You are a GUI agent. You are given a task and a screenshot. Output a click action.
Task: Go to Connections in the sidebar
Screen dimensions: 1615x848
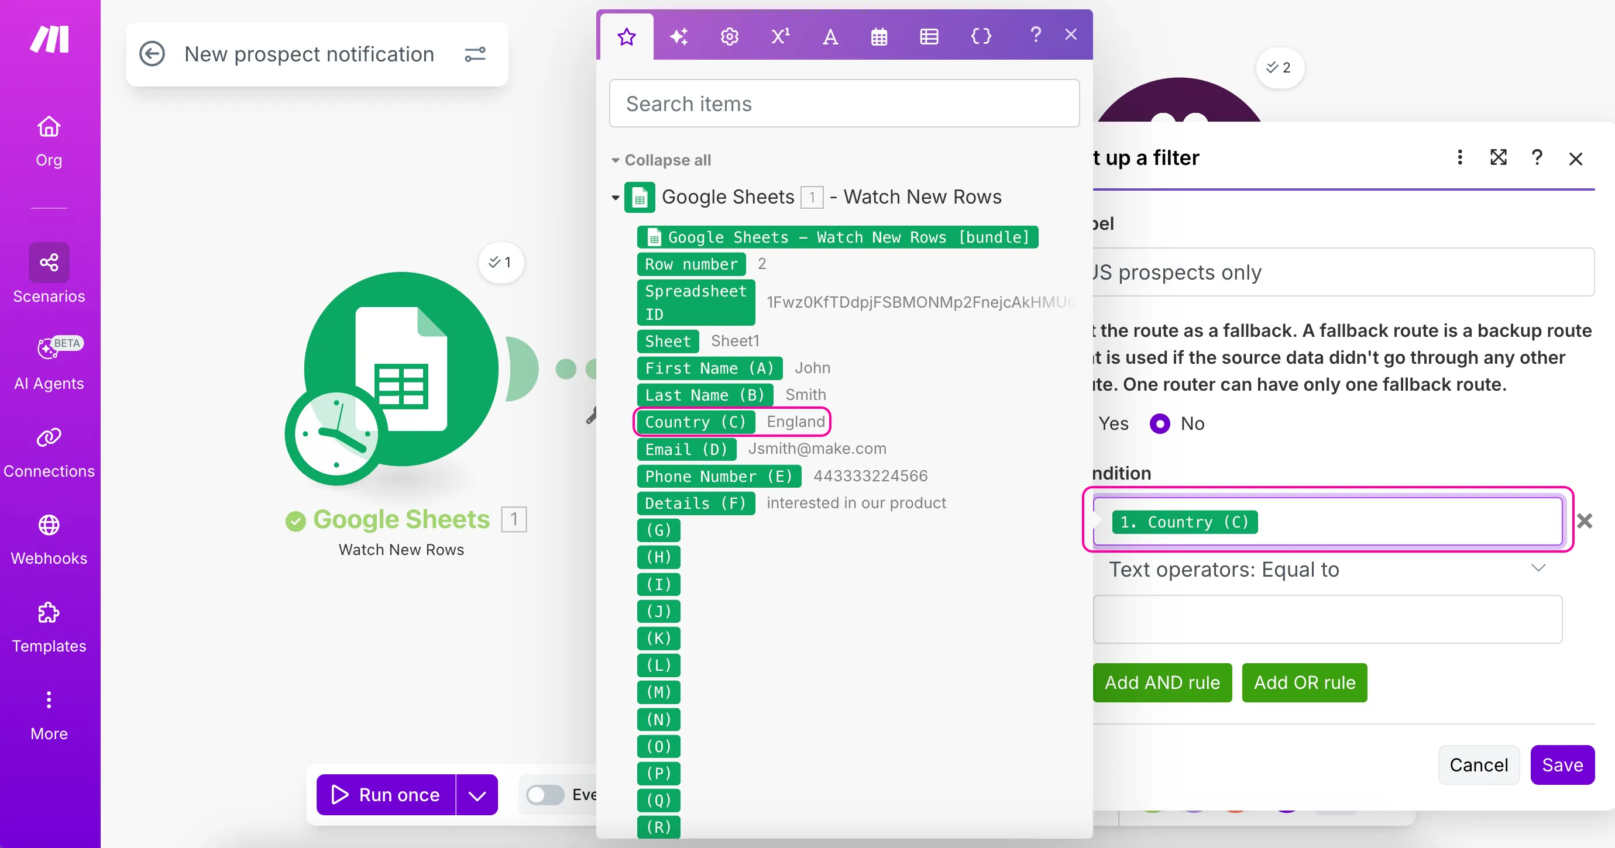[x=49, y=453]
